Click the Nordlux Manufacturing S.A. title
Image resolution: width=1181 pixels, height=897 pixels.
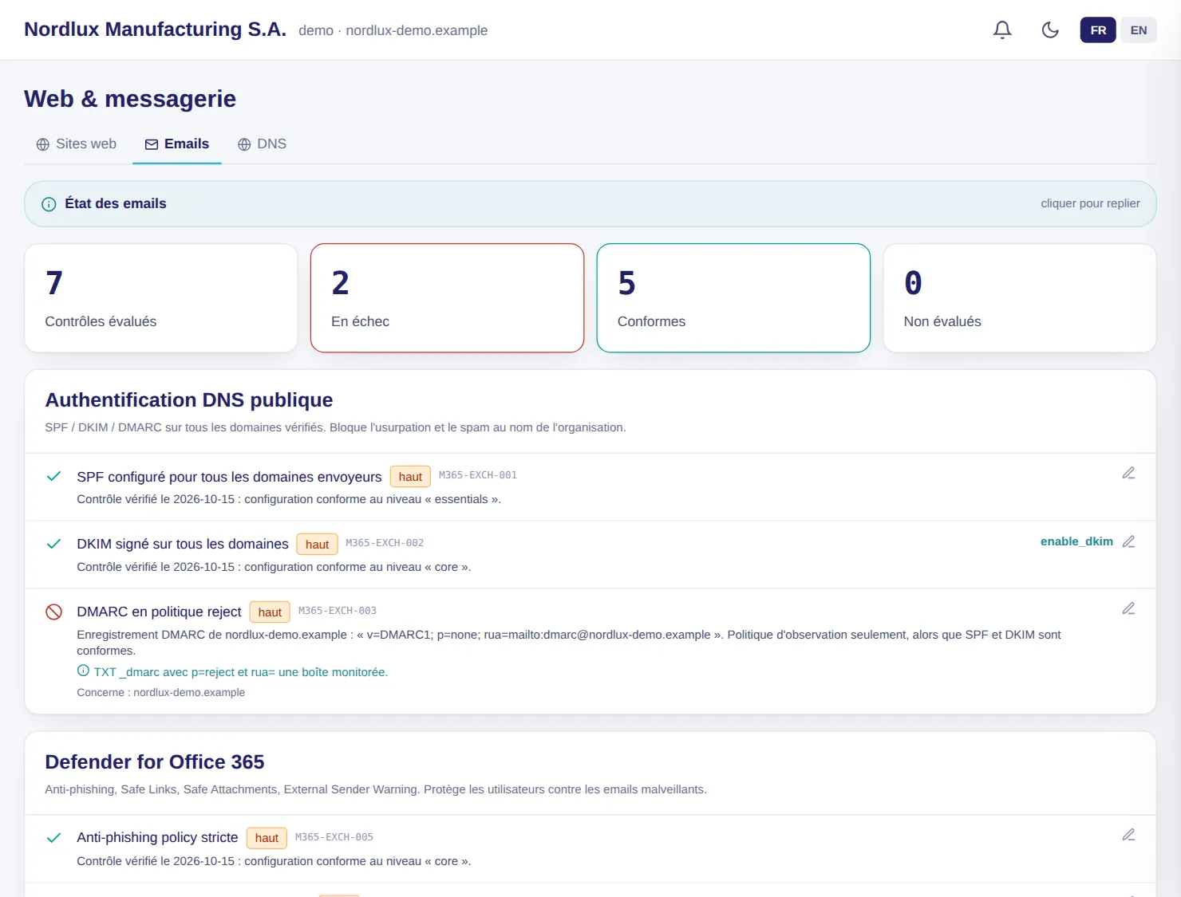tap(155, 30)
